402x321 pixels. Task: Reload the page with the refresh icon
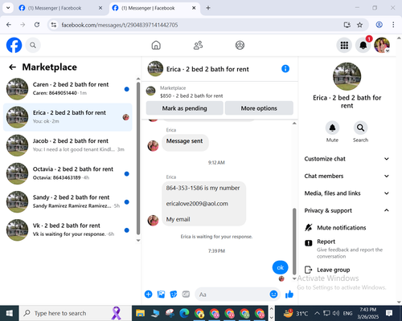(x=37, y=25)
